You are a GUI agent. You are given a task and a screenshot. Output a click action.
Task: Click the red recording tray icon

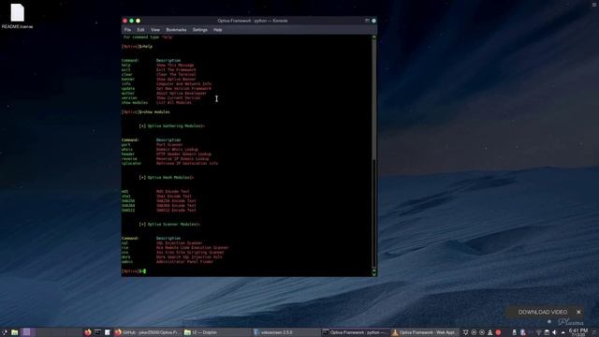(498, 332)
